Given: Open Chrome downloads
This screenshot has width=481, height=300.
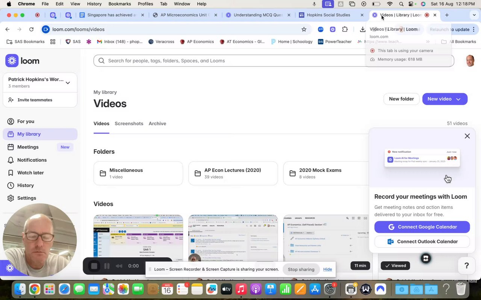Looking at the screenshot, I should point(363,29).
